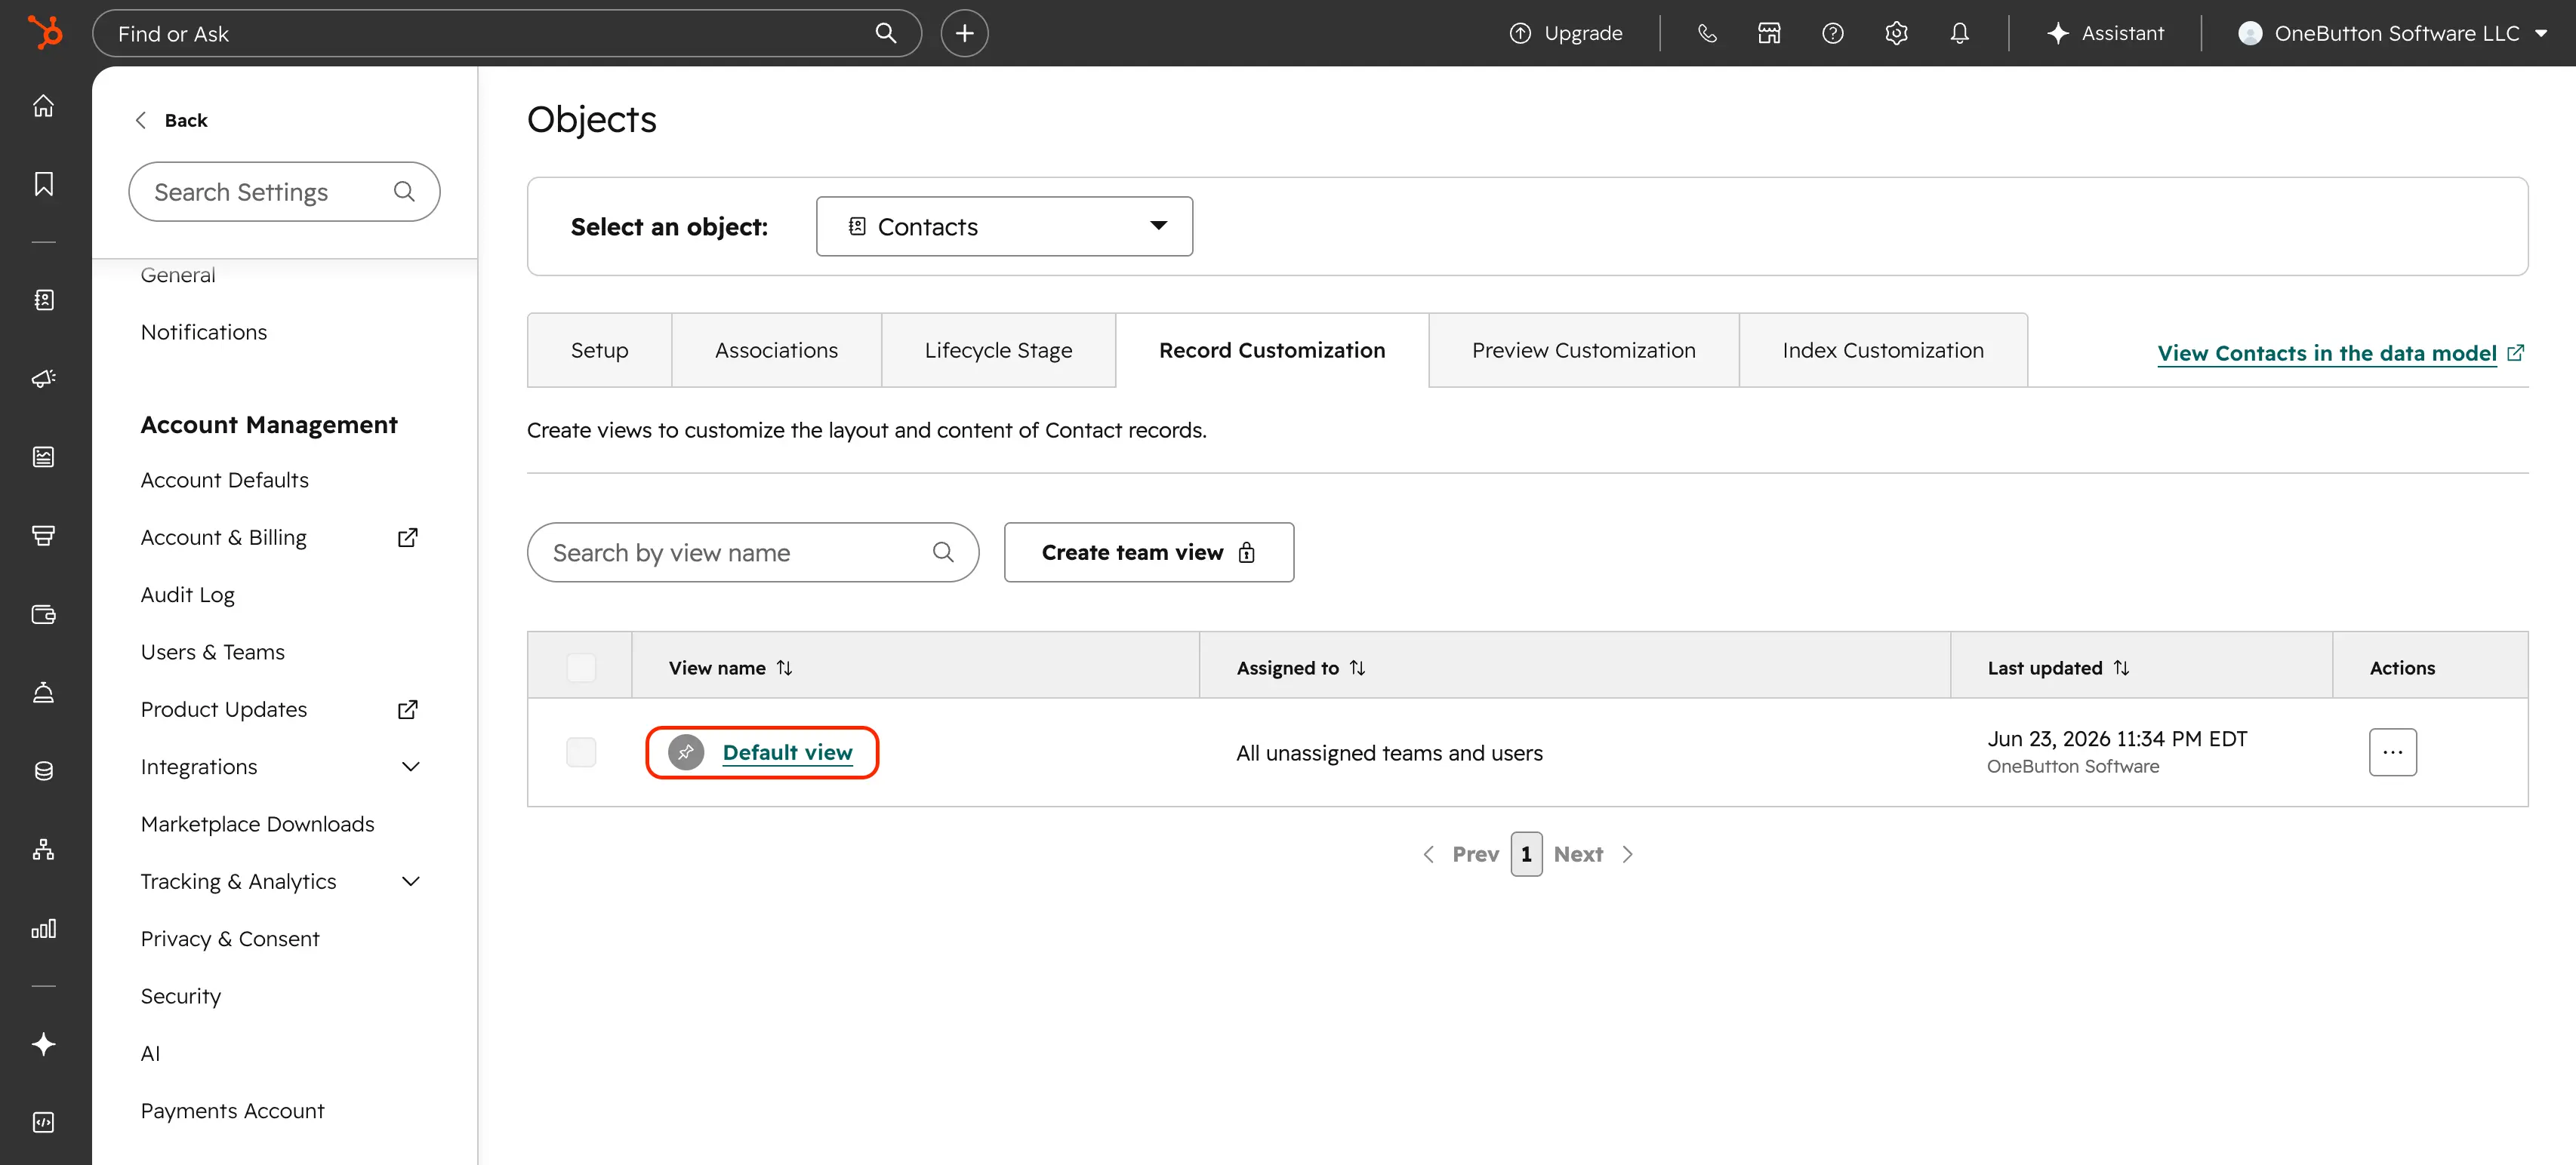Click the Back link in settings sidebar
The width and height of the screenshot is (2576, 1165).
coord(171,120)
